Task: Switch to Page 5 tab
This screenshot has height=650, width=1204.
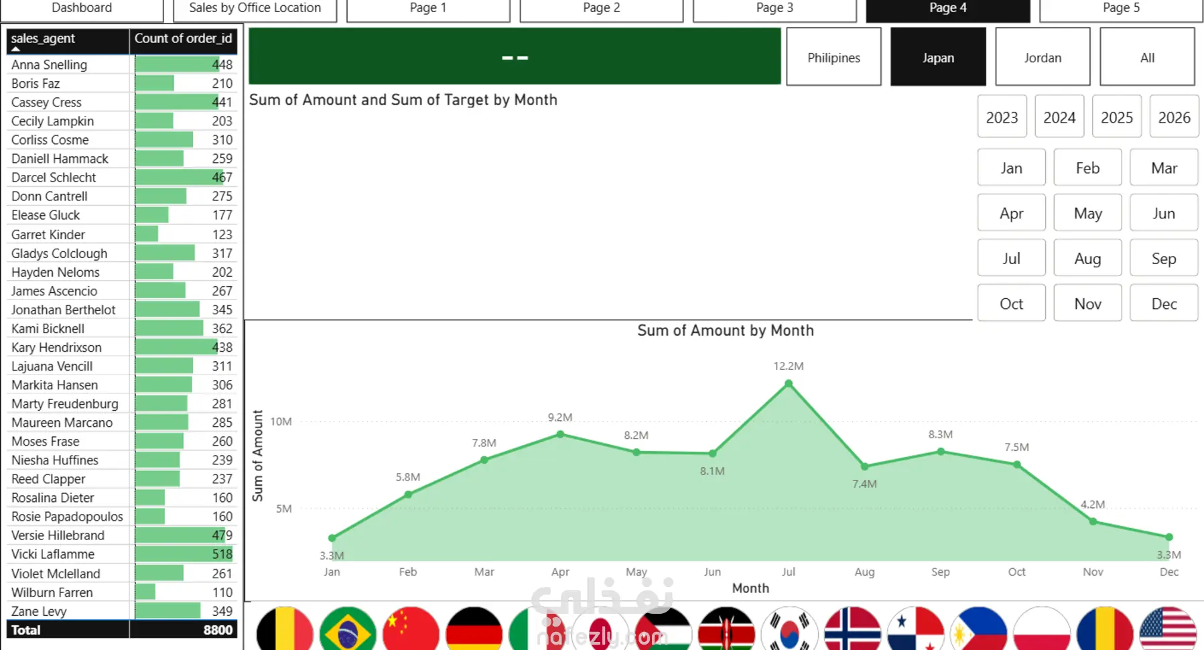Action: 1121,9
